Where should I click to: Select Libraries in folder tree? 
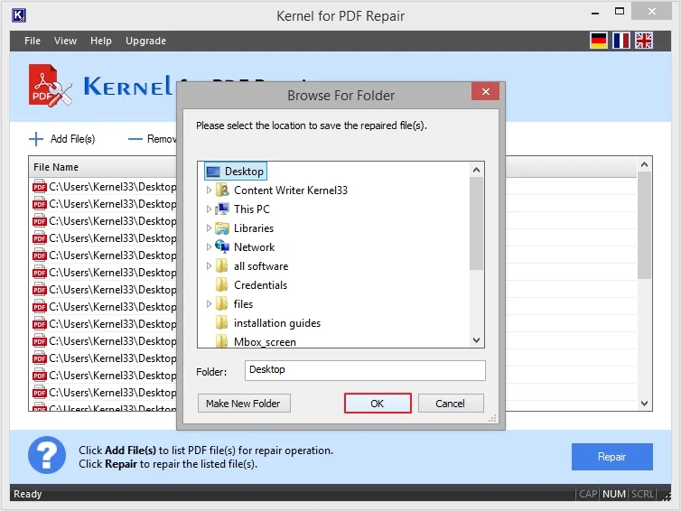coord(254,228)
